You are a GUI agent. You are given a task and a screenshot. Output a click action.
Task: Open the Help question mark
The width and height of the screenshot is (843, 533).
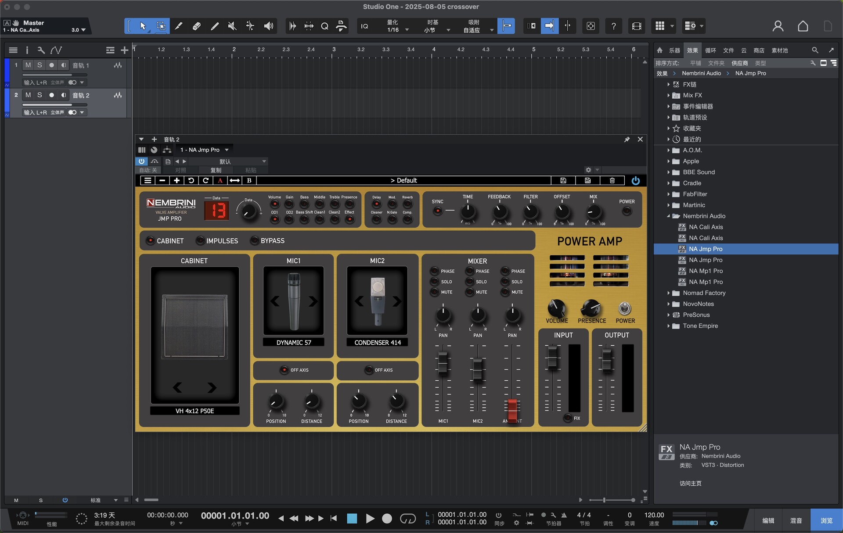coord(613,26)
